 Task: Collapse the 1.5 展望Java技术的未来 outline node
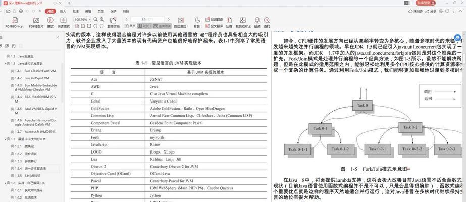click(x=6, y=139)
